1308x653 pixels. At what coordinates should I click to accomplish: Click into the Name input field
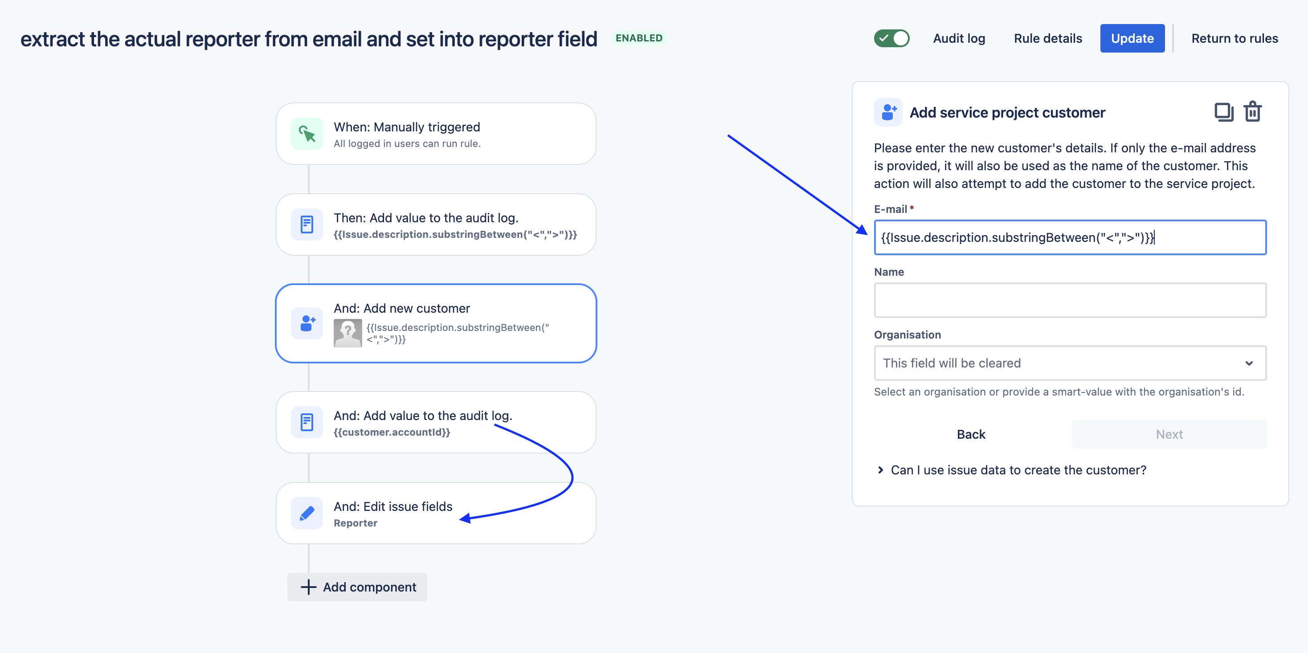point(1069,300)
